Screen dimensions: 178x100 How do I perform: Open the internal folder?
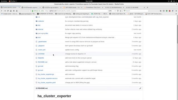pos(41,29)
